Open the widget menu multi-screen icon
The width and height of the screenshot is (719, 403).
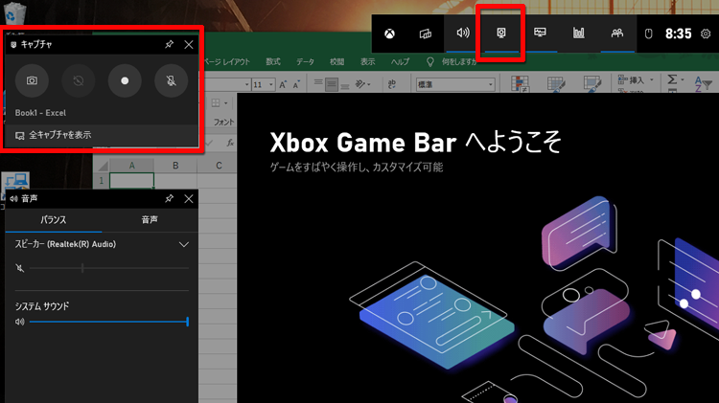click(426, 34)
